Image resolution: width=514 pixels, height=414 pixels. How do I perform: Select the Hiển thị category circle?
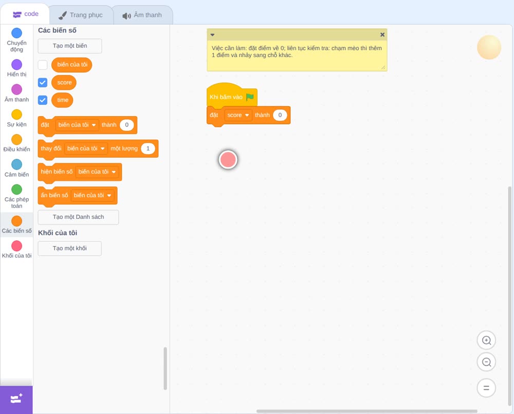coord(17,65)
